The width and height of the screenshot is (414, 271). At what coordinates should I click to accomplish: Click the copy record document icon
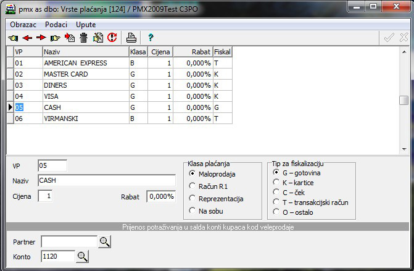(x=98, y=38)
